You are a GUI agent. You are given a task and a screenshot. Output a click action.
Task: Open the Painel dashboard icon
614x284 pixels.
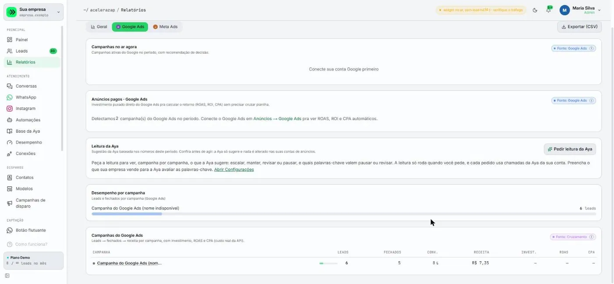click(x=10, y=40)
